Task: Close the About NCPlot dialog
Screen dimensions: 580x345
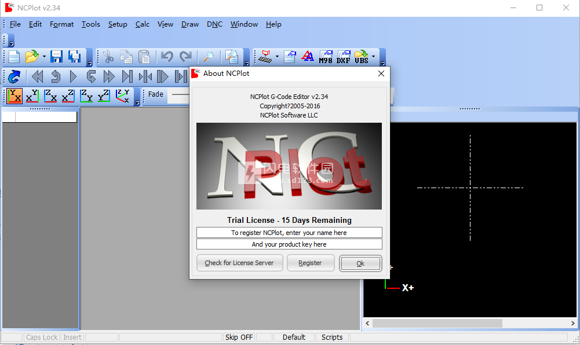Action: pos(381,74)
